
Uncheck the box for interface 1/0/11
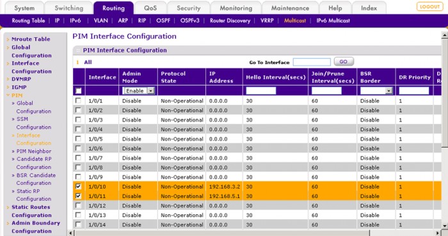78,196
